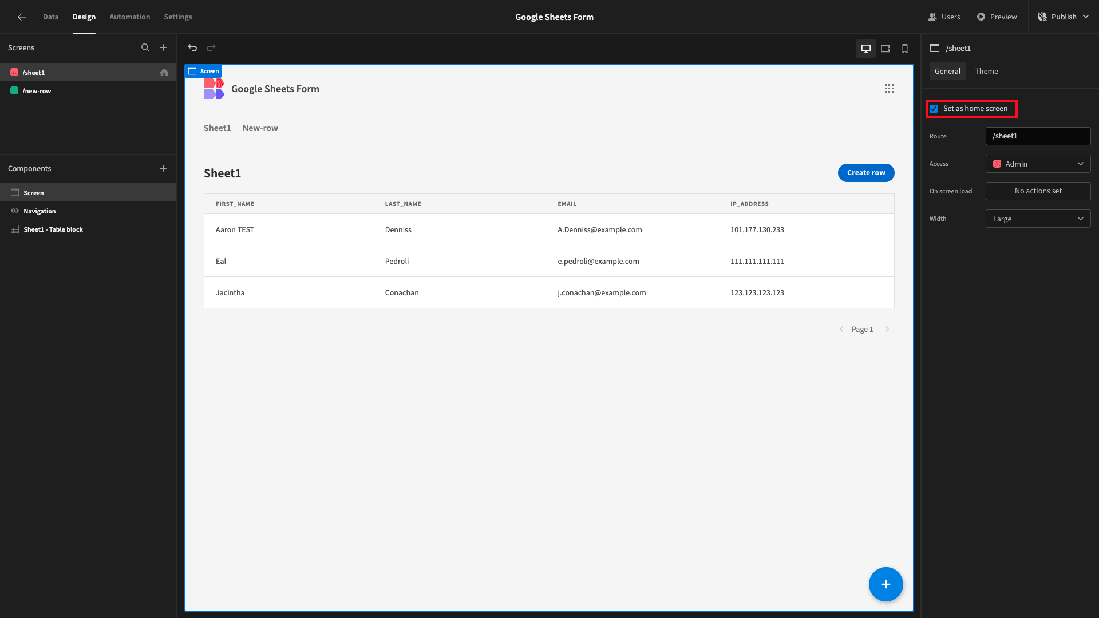This screenshot has width=1099, height=618.
Task: Open the Automation section
Action: (x=129, y=17)
